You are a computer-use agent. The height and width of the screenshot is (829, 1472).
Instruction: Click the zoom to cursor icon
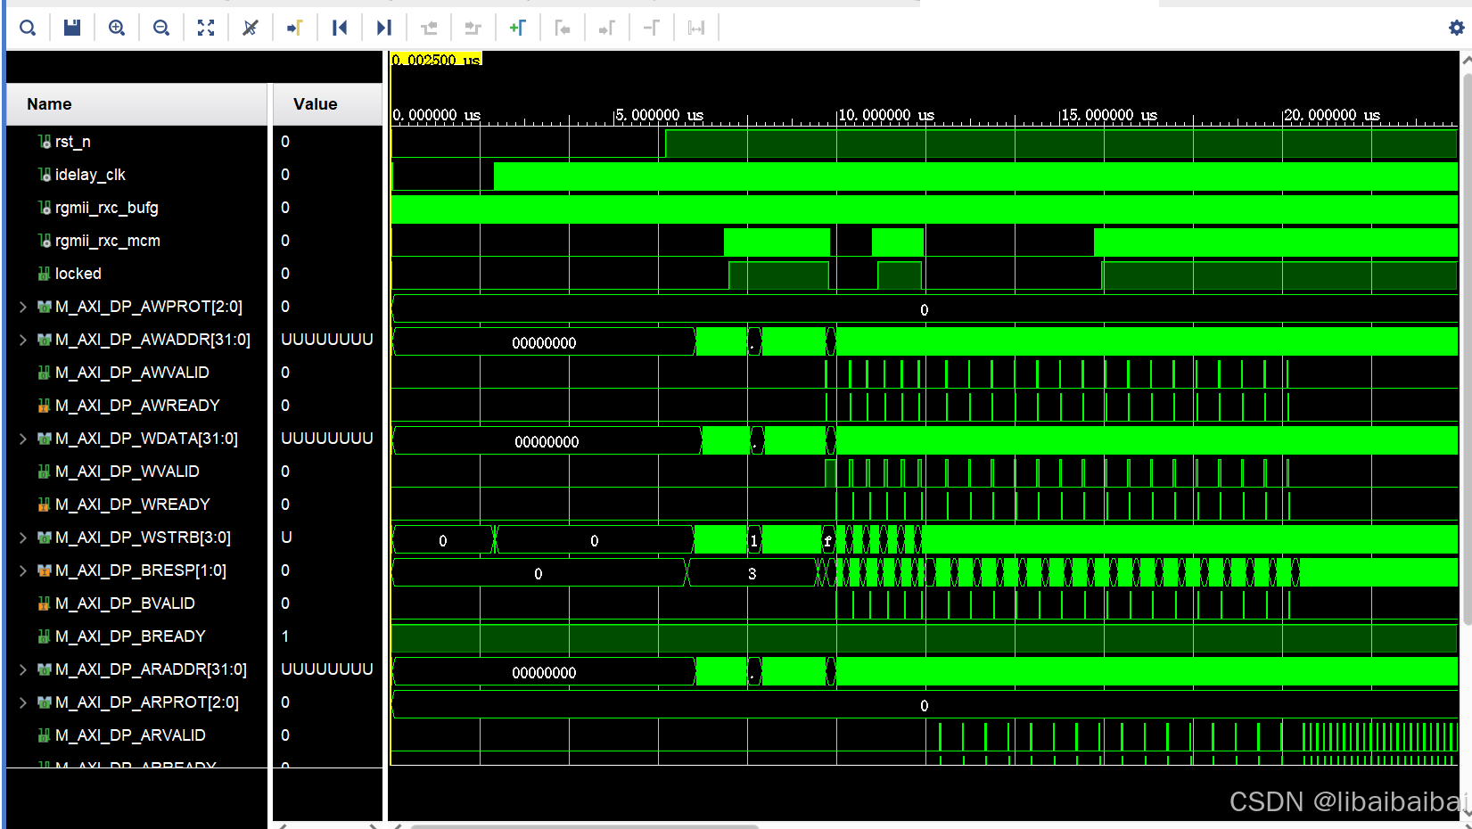(251, 28)
